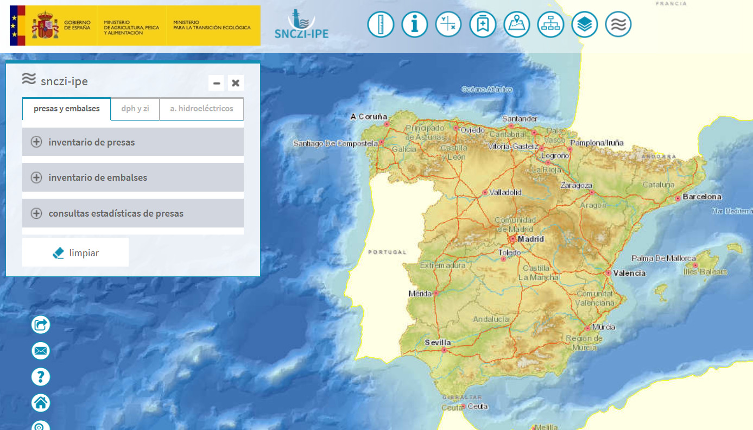Click the Santiago De Compostela label
The image size is (753, 430).
336,143
